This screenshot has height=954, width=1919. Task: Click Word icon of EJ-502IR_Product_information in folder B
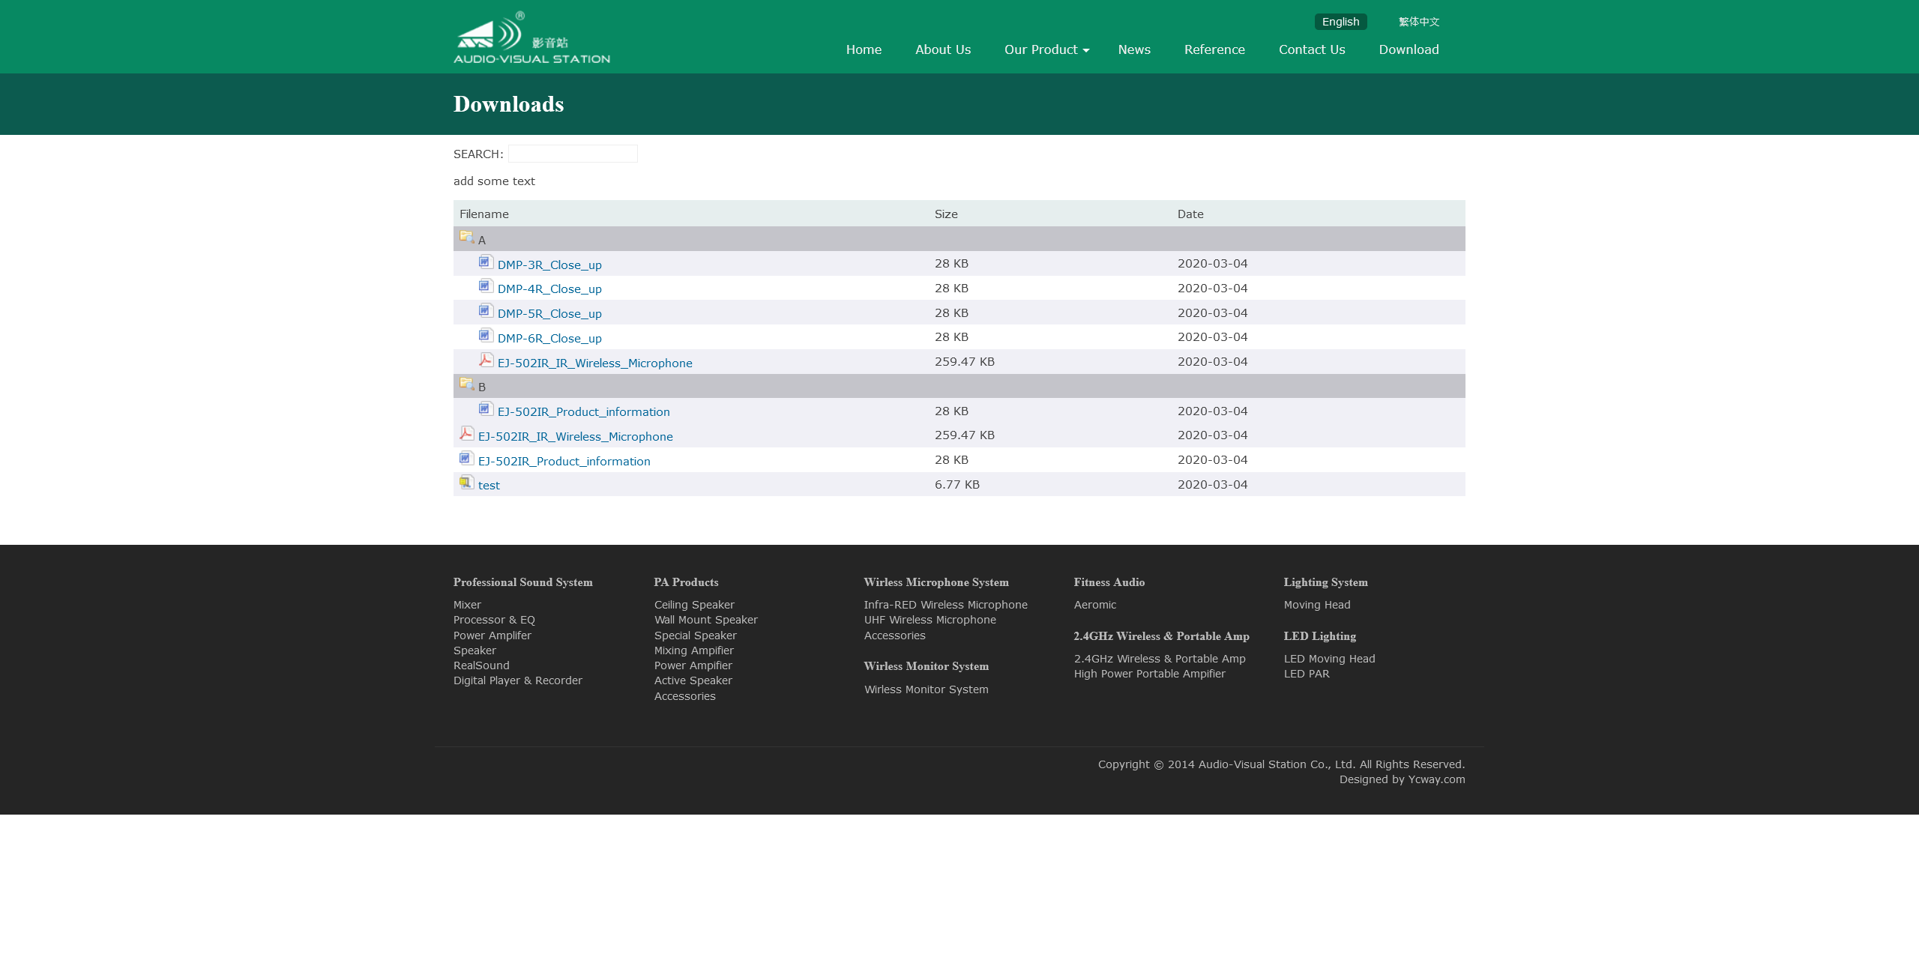pyautogui.click(x=486, y=408)
